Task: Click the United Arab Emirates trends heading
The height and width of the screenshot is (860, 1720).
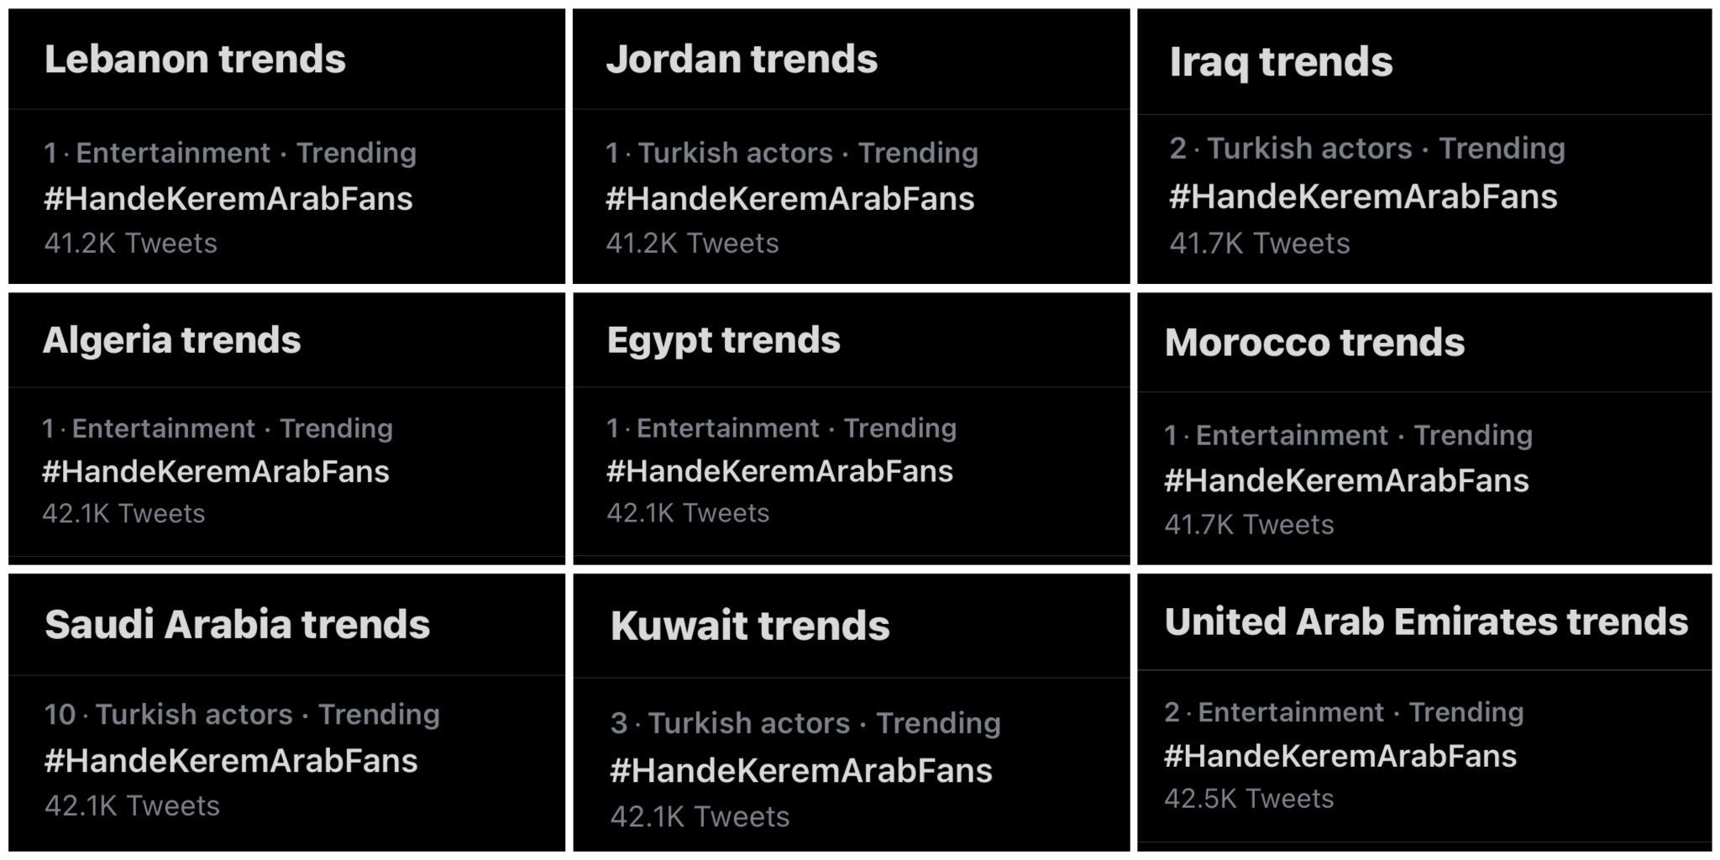Action: click(1426, 622)
